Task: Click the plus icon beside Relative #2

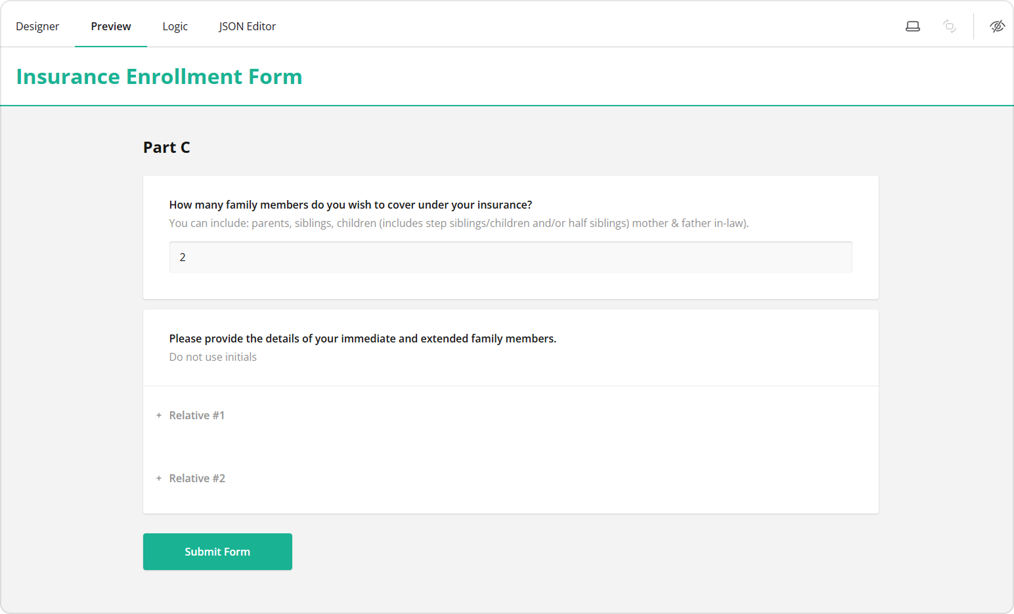Action: tap(159, 478)
